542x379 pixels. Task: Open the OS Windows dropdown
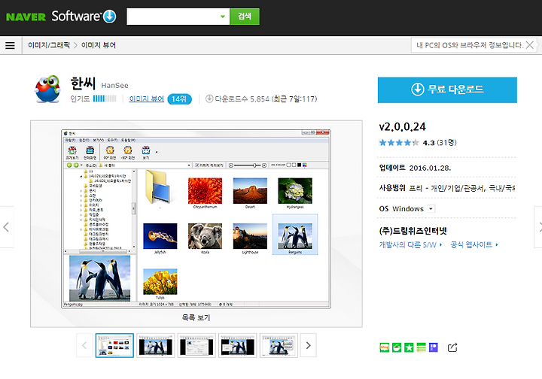431,209
